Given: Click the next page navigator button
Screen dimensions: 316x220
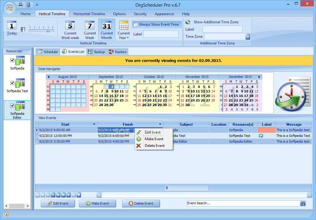Looking at the screenshot, I should tap(58, 195).
